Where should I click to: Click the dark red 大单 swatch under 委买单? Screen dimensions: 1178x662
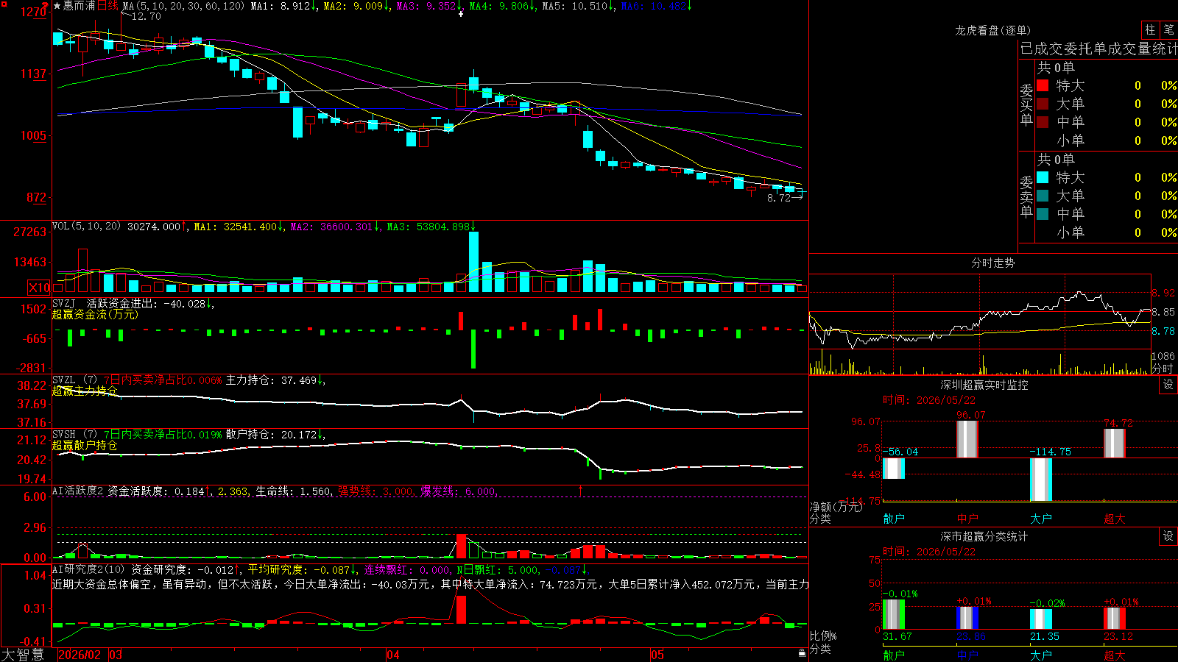1043,104
